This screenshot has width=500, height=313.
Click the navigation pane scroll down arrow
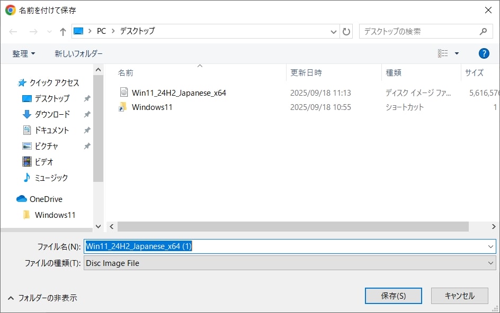[98, 226]
